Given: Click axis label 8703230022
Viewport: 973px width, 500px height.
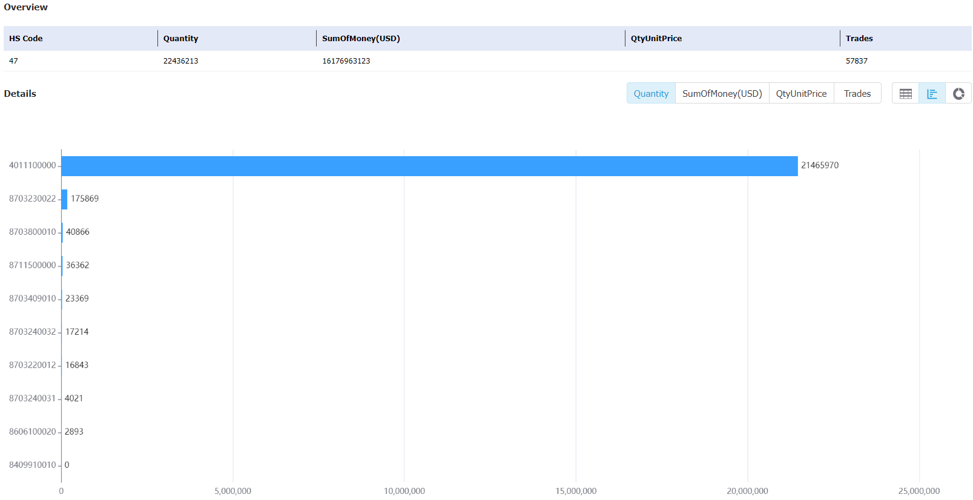Looking at the screenshot, I should (32, 199).
